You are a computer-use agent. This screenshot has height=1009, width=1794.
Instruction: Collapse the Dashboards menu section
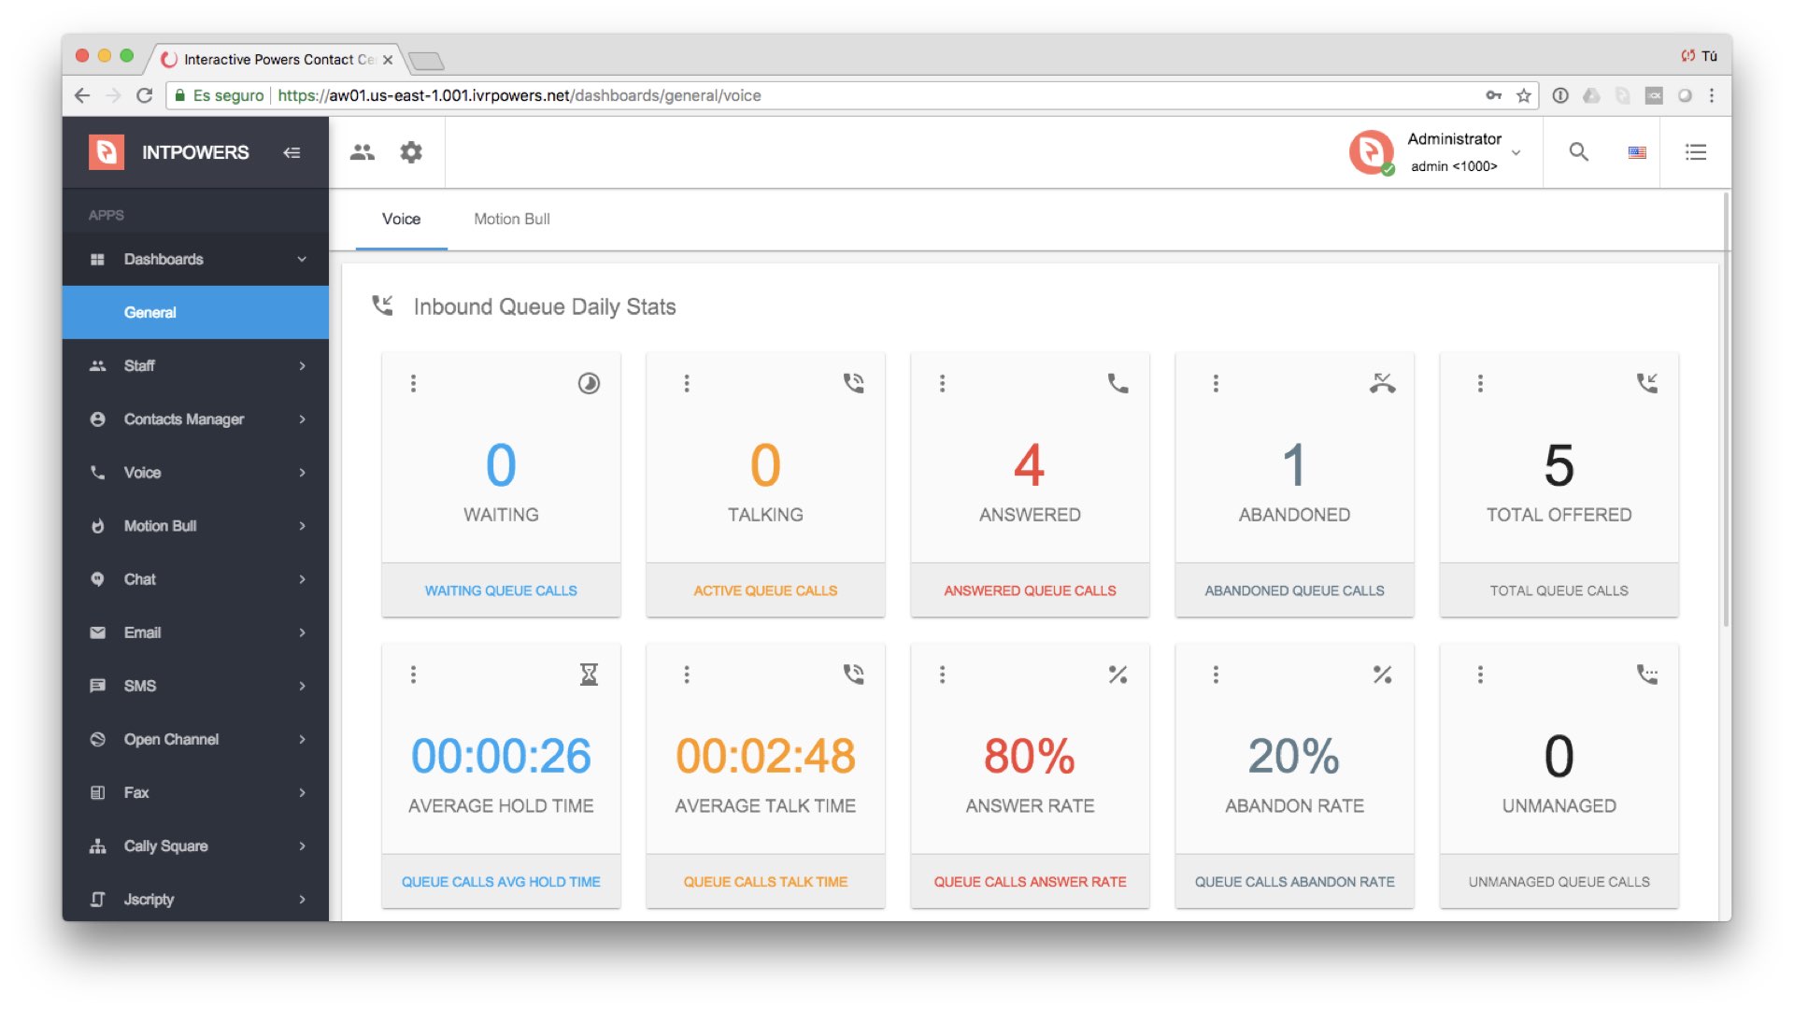coord(302,259)
